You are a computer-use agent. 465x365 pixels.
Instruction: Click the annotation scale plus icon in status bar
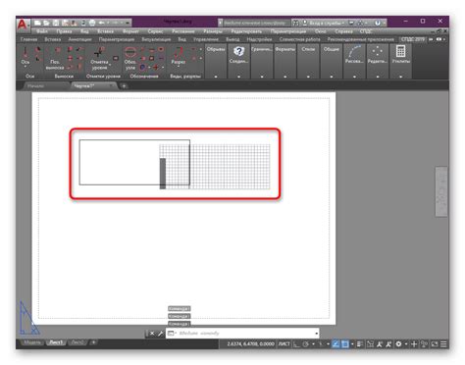pos(414,344)
